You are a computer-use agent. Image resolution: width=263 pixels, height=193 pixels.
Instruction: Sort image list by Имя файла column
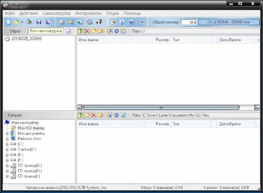[110, 40]
